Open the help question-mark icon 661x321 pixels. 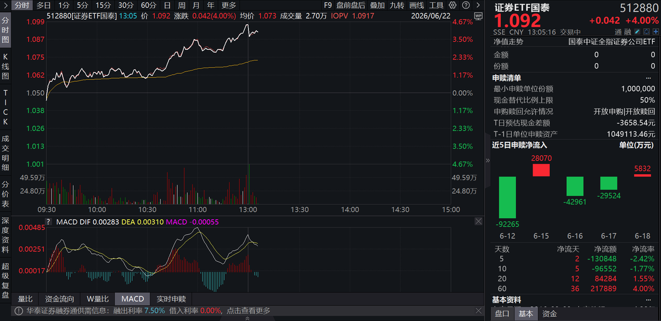pyautogui.click(x=466, y=5)
